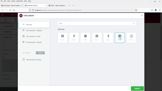
Task: Go back in browser history
Action: pos(3,10)
